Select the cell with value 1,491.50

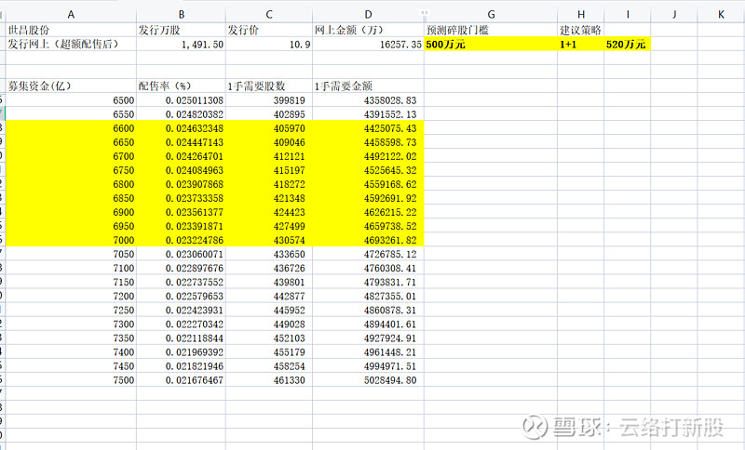(181, 44)
